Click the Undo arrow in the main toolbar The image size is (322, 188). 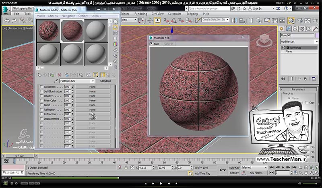7,21
